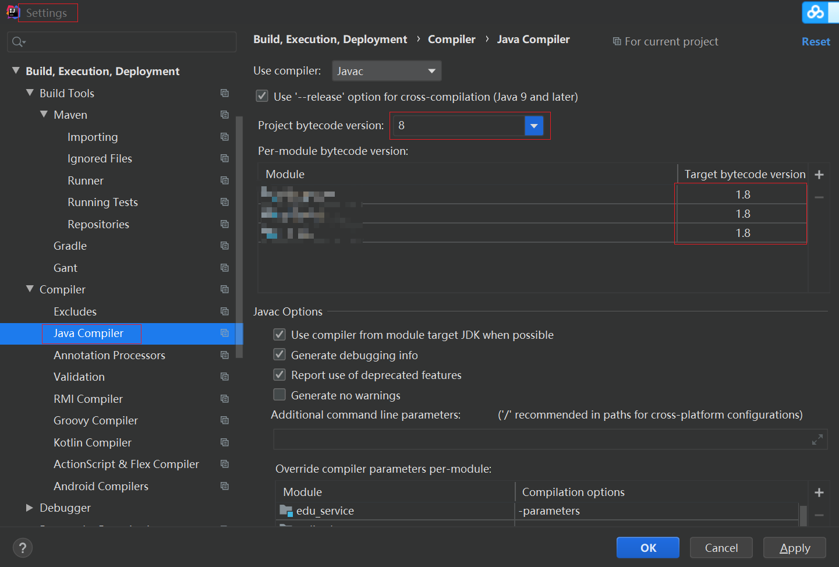This screenshot has height=567, width=839.
Task: Click the OK button
Action: pyautogui.click(x=648, y=548)
